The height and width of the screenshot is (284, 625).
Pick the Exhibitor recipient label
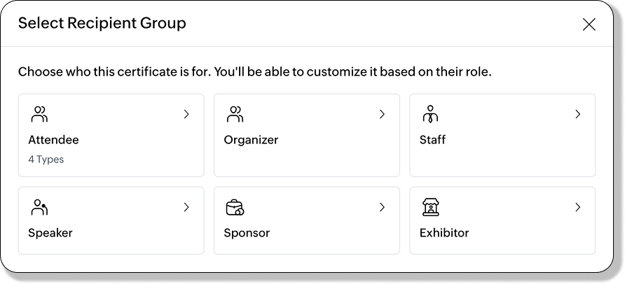[444, 233]
